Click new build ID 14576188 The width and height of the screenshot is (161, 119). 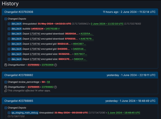[x=52, y=29]
